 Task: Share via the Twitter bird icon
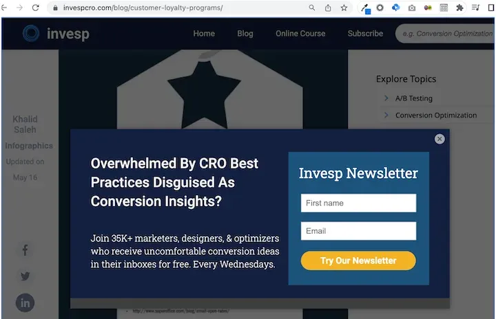tap(25, 276)
